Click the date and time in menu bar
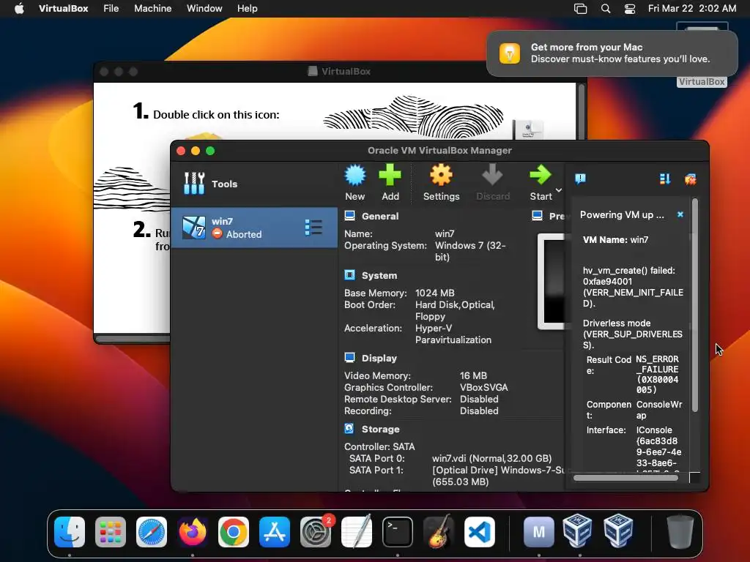This screenshot has width=750, height=562. click(x=692, y=9)
